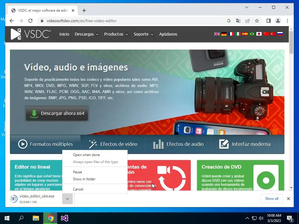This screenshot has height=224, width=299.
Task: Open the Chrome profile avatar
Action: click(278, 21)
